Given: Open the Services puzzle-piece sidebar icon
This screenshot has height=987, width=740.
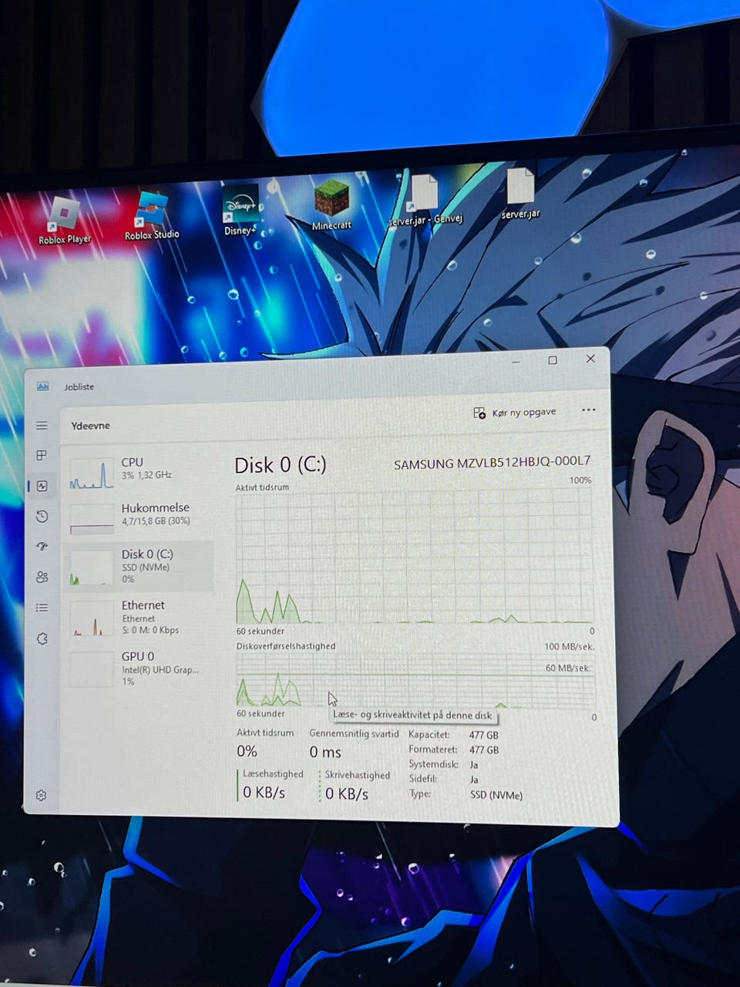Looking at the screenshot, I should point(42,638).
